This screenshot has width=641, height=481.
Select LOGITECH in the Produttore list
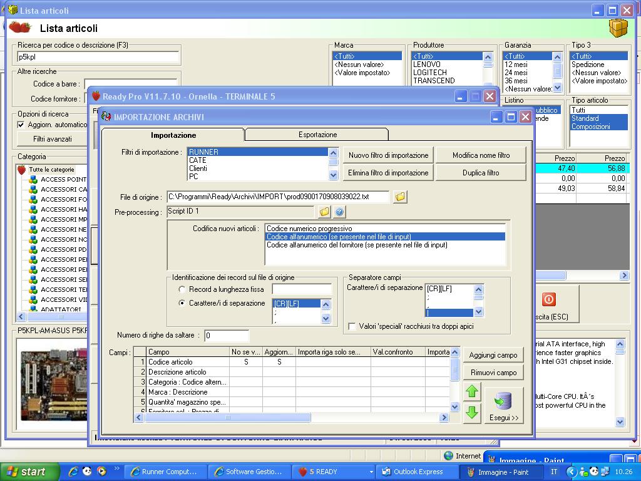point(447,73)
